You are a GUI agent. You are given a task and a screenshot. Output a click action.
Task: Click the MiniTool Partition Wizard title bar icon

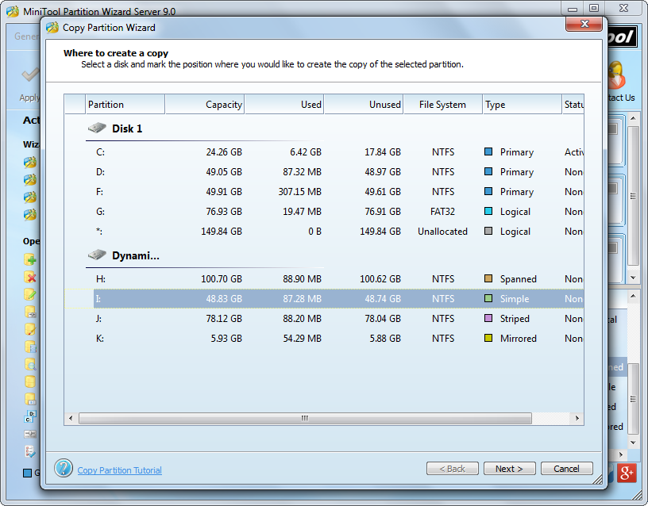(x=13, y=11)
